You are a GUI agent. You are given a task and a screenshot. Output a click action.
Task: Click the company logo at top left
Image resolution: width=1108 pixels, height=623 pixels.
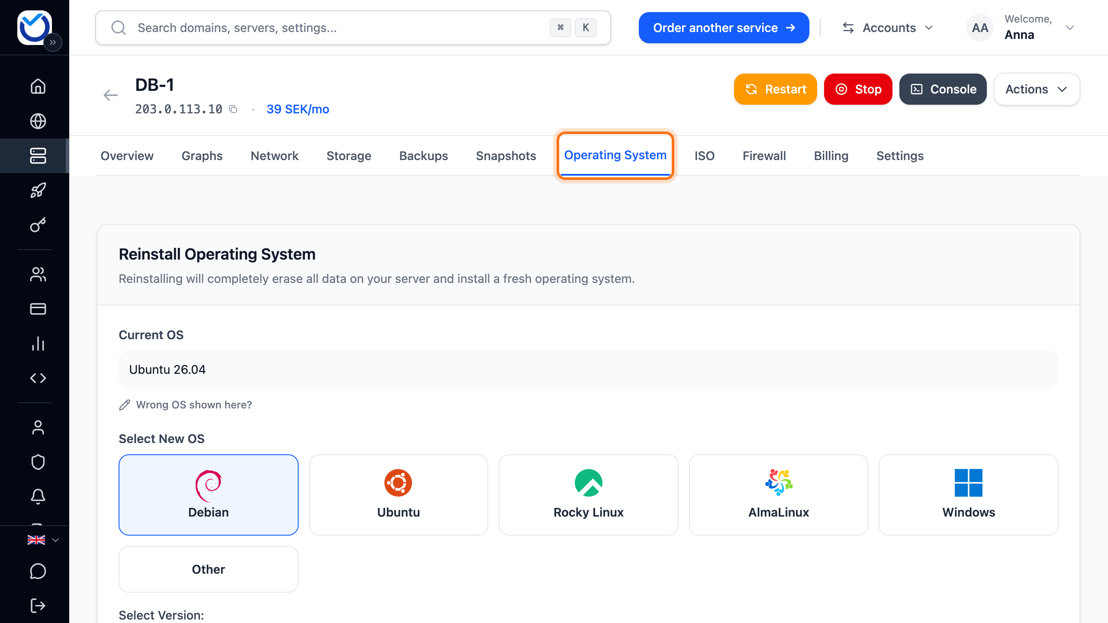click(x=34, y=27)
